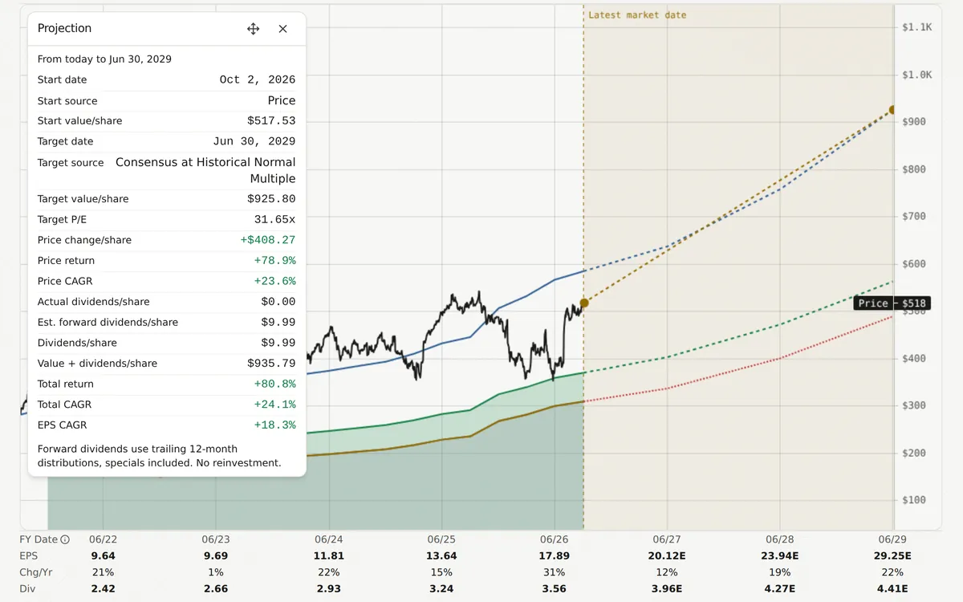Viewport: 963px width, 602px height.
Task: Close the Projection panel
Action: coord(282,29)
